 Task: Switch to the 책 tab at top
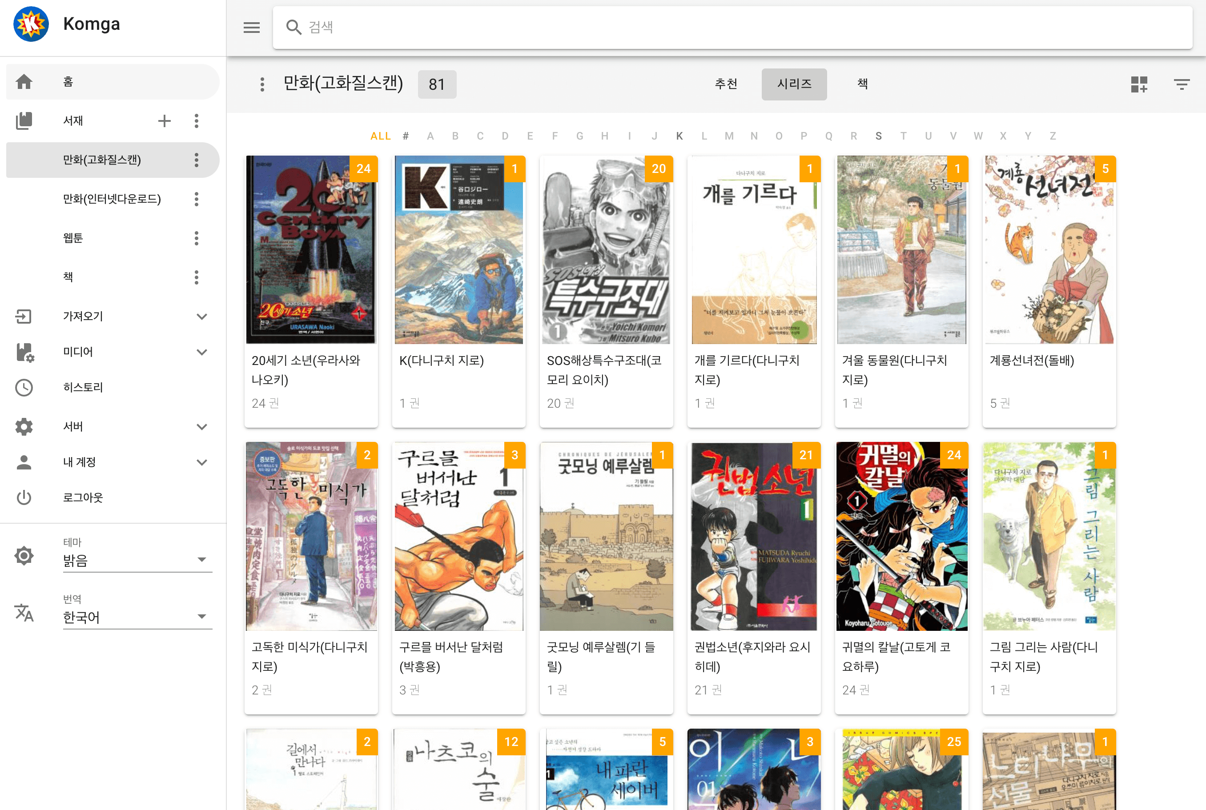pyautogui.click(x=862, y=84)
